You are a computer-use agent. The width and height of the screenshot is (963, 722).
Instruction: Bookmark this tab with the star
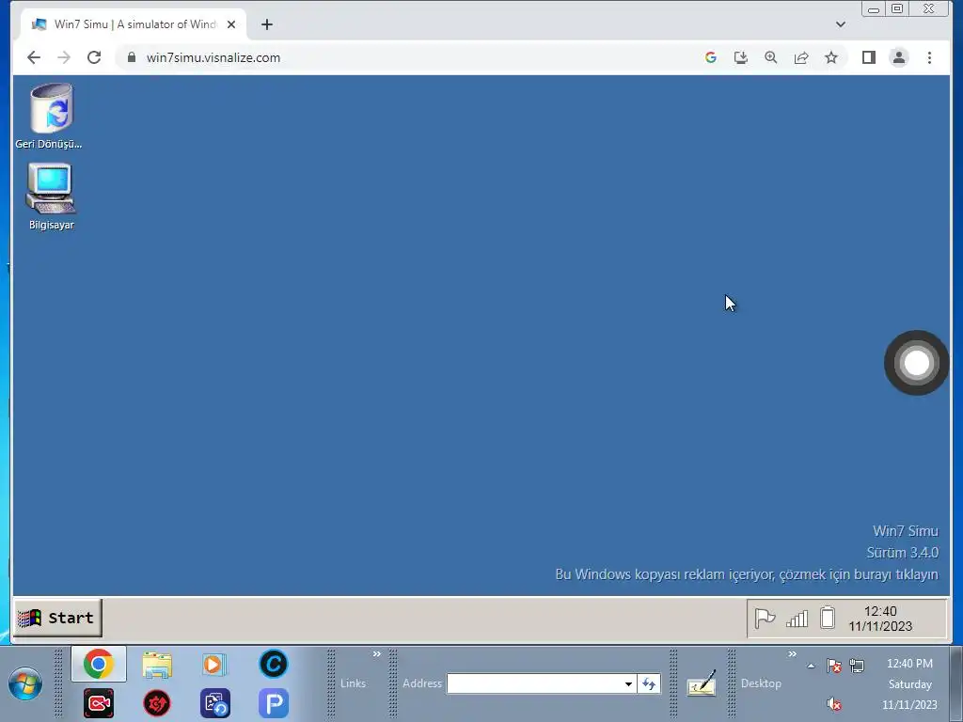tap(831, 57)
